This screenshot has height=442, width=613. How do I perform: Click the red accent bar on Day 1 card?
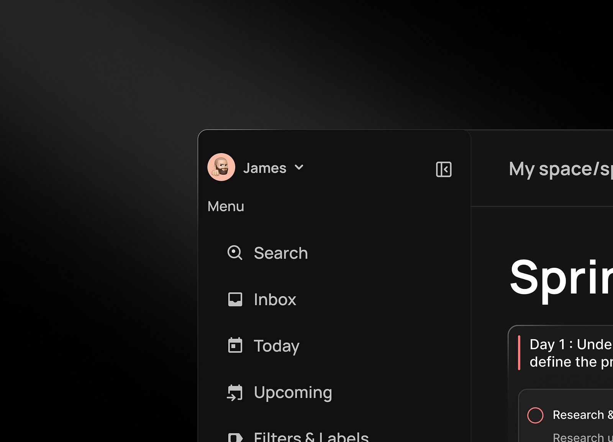click(x=520, y=353)
